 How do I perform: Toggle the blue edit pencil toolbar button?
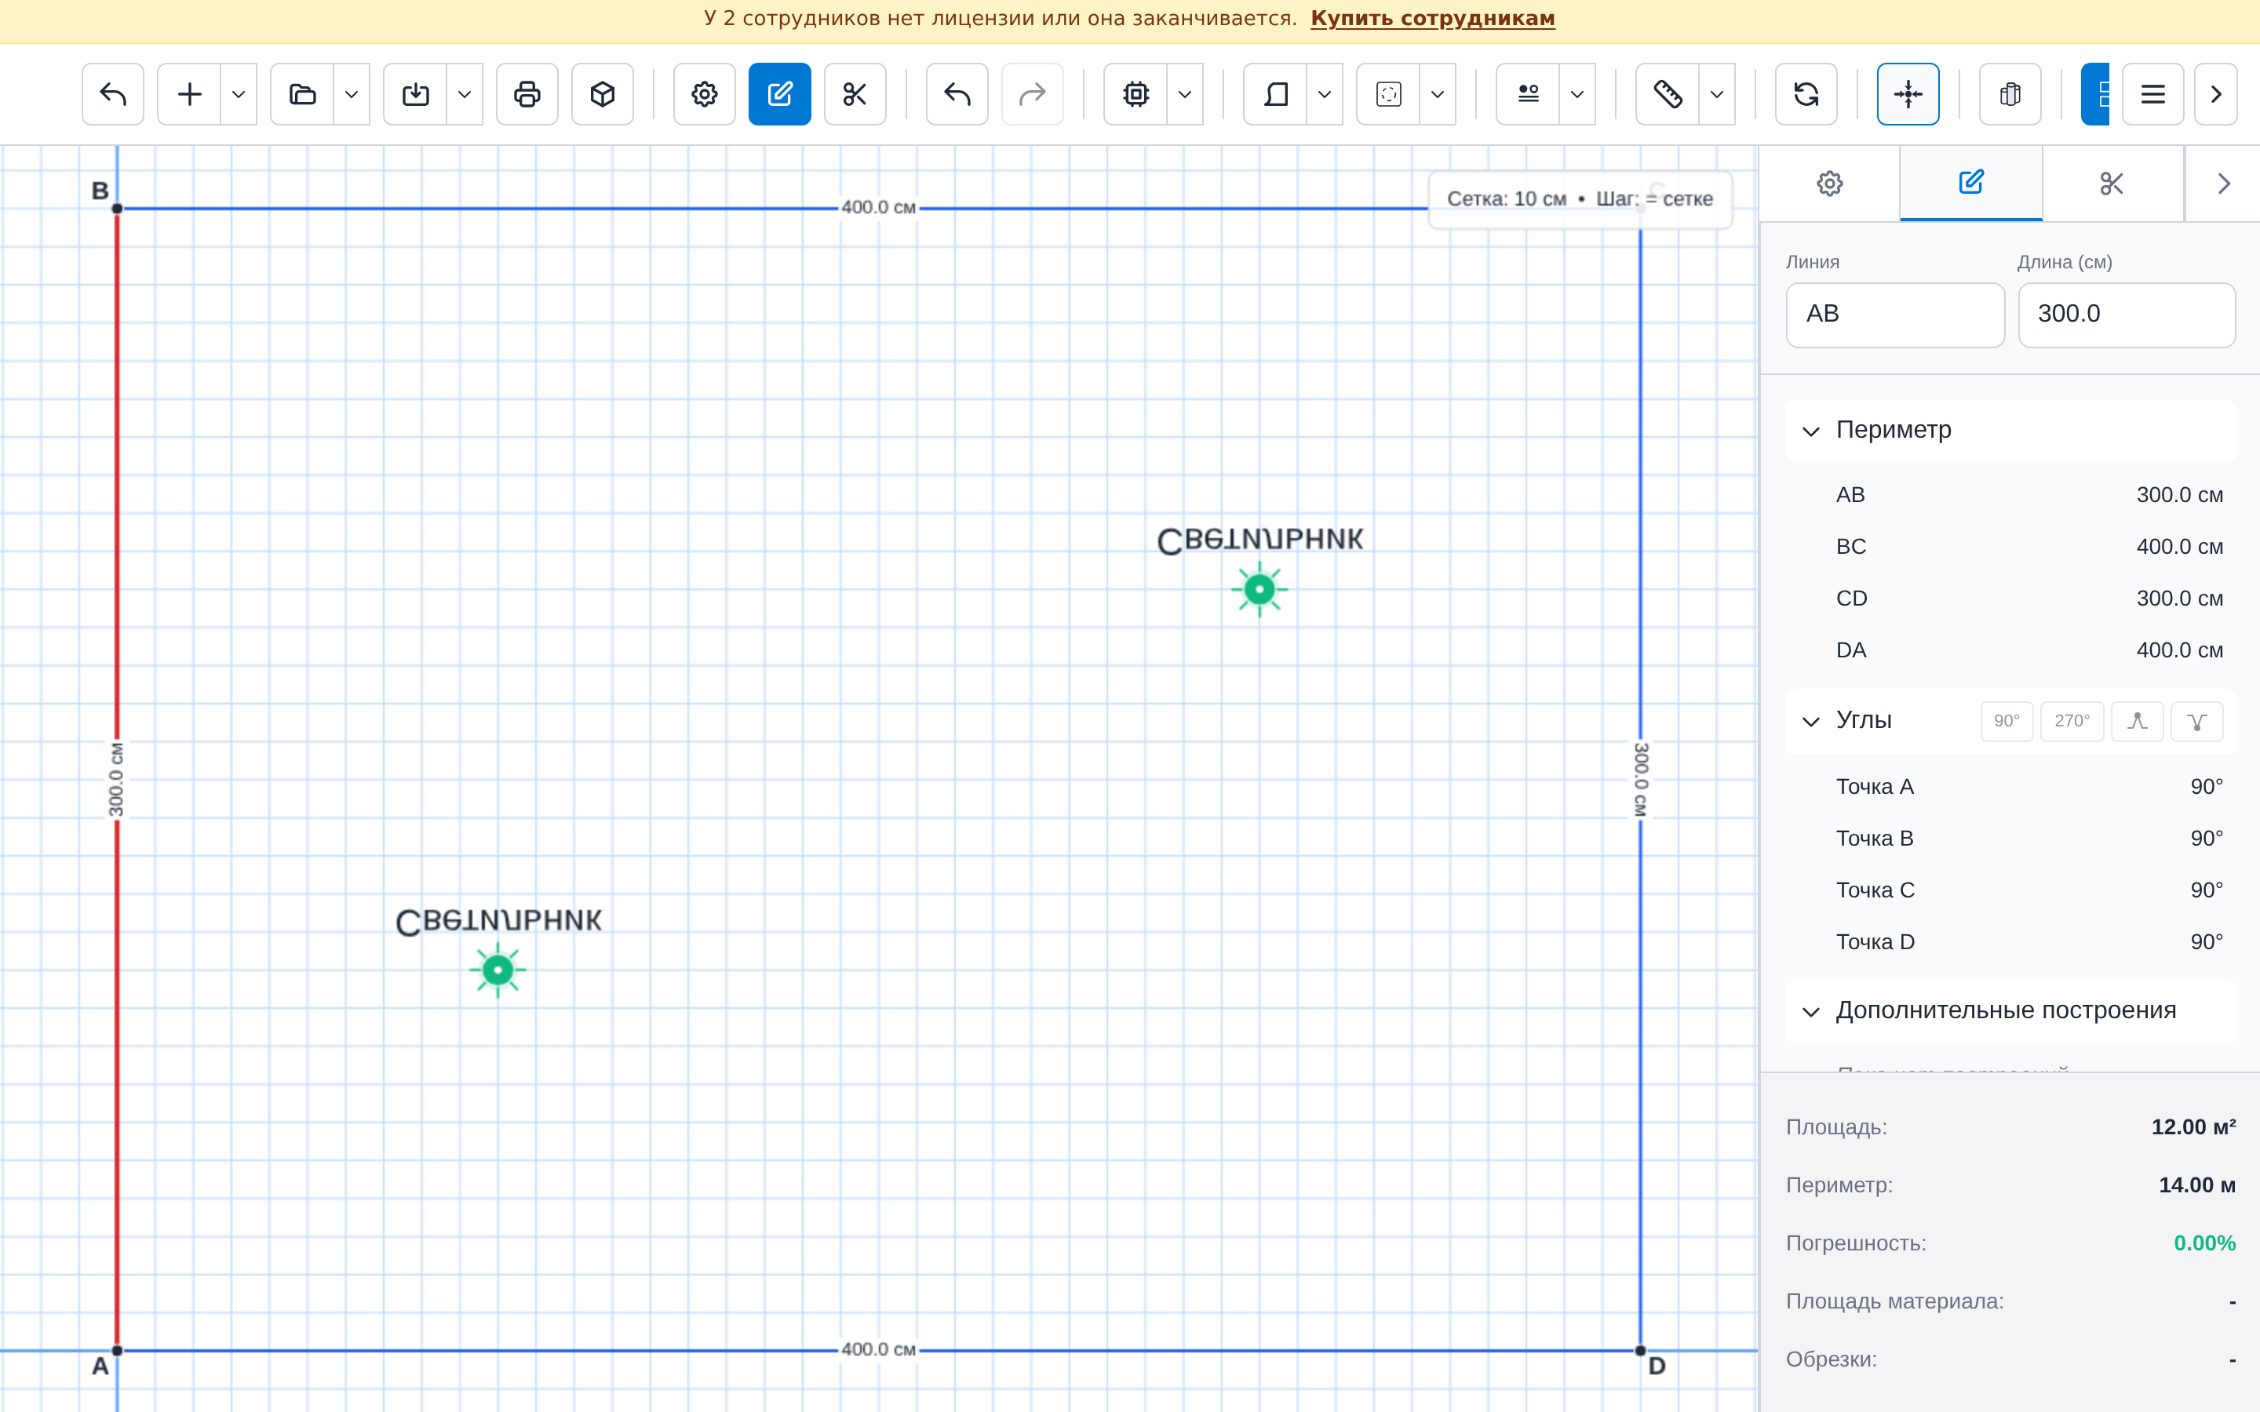(780, 94)
